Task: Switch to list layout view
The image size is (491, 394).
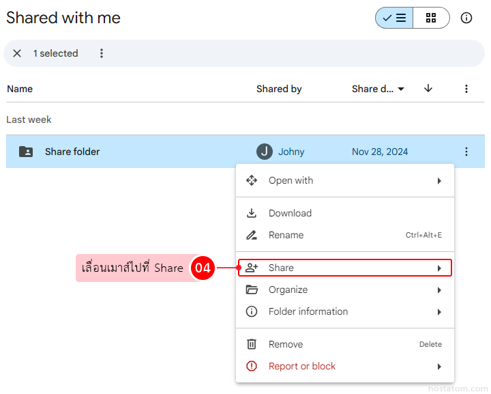Action: click(394, 18)
